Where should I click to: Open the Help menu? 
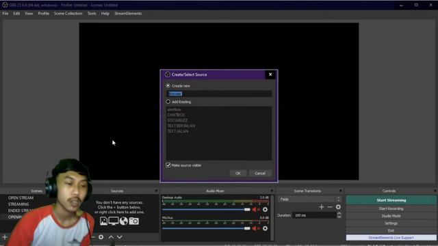click(x=105, y=14)
